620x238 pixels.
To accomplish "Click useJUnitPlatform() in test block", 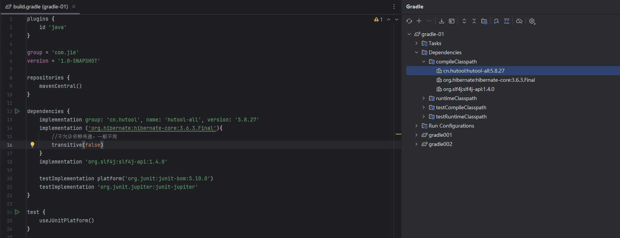I will [66, 220].
